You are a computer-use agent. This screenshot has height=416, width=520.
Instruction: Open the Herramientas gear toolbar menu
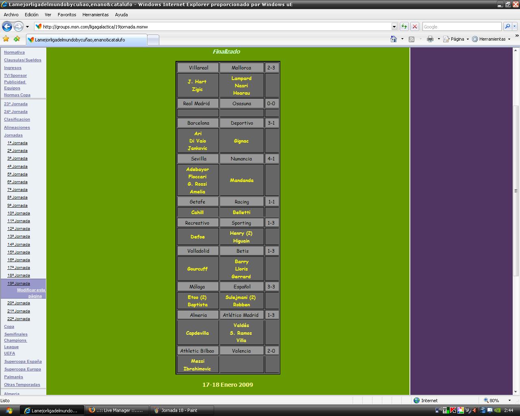491,39
